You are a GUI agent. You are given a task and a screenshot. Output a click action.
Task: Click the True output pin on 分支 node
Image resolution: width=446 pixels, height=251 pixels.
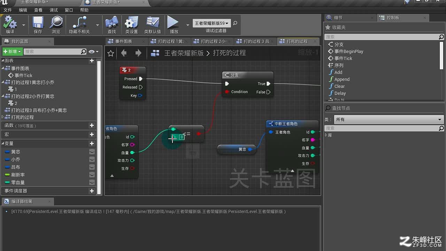click(x=269, y=84)
